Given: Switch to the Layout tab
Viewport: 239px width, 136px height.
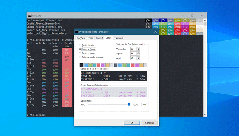Looking at the screenshot, I should pos(99,38).
